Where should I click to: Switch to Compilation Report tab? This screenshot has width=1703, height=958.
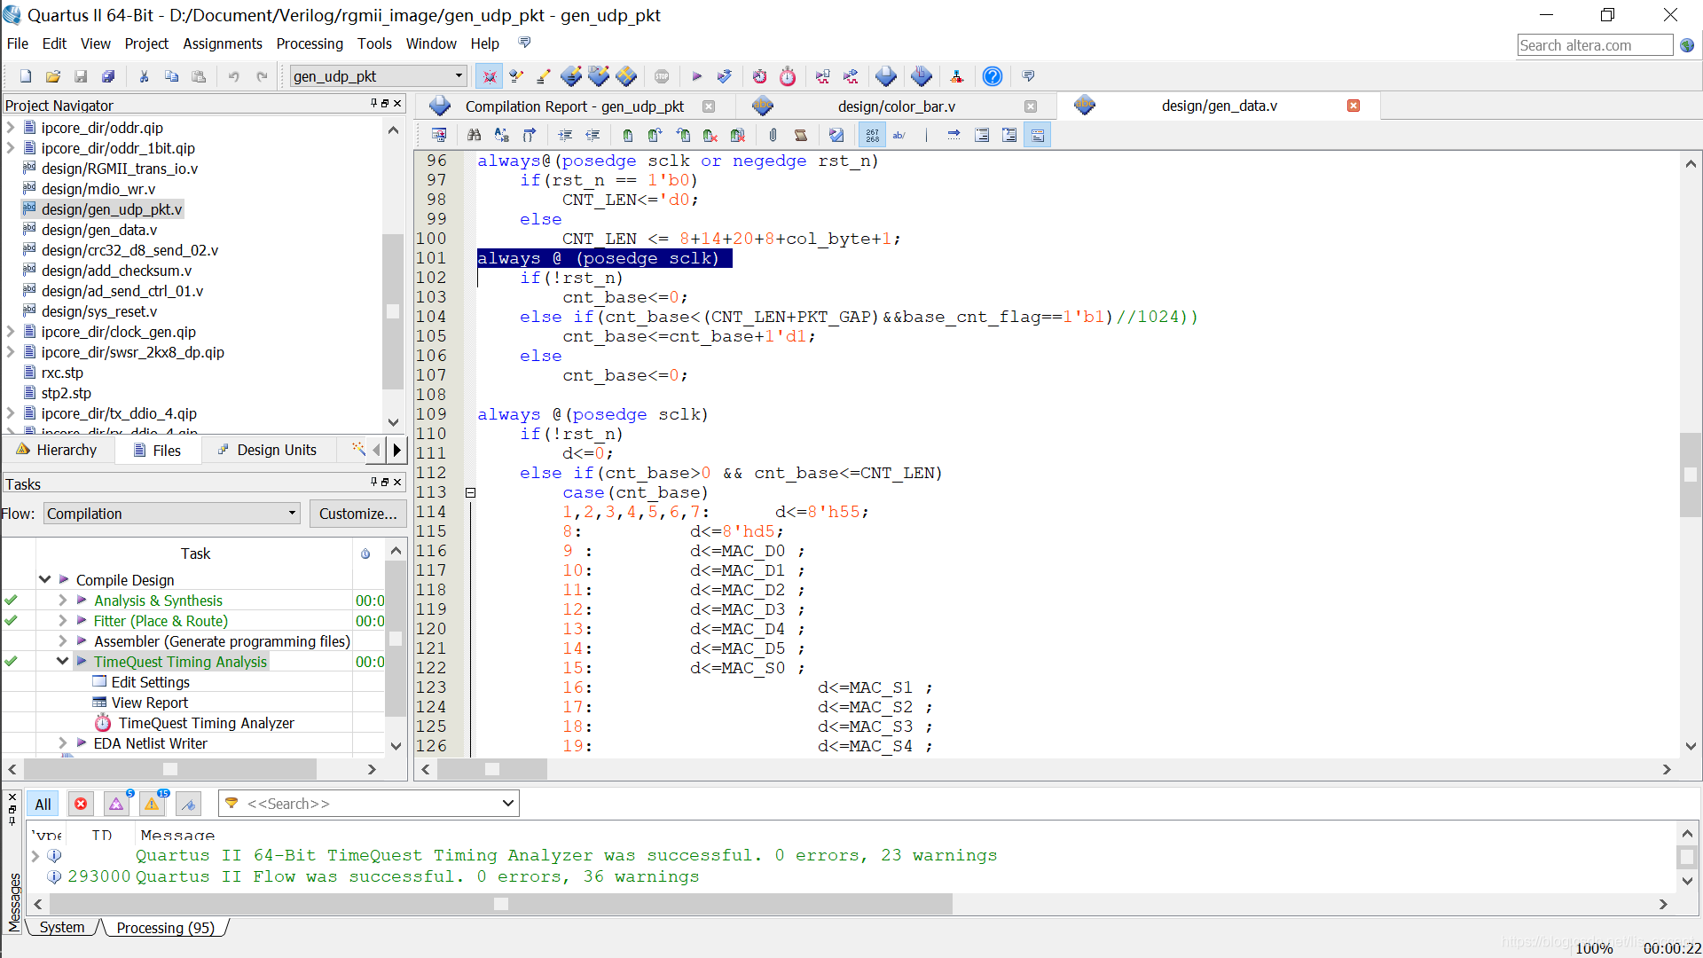pos(574,106)
